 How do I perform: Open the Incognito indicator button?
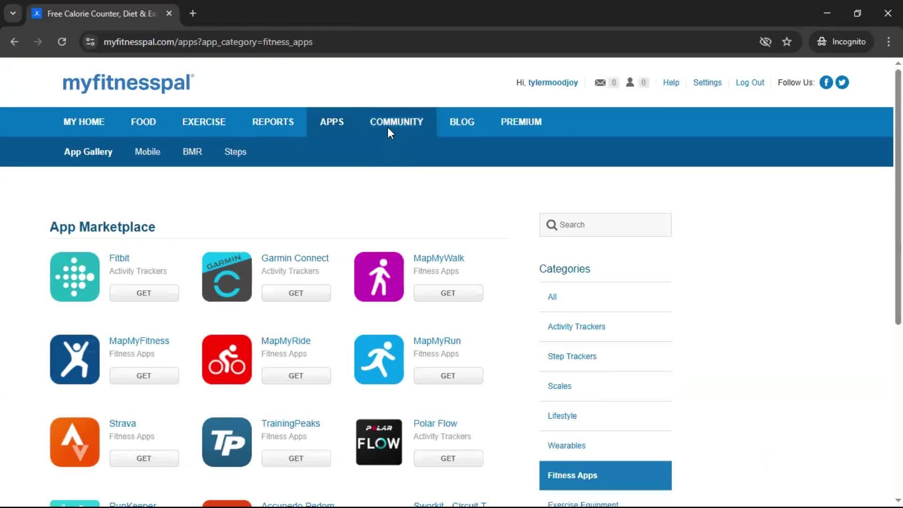[841, 42]
